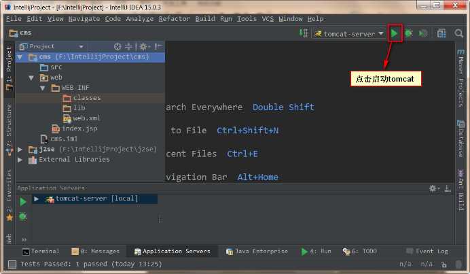Collapse the WEB-INF folder node
470x274 pixels.
click(x=43, y=88)
